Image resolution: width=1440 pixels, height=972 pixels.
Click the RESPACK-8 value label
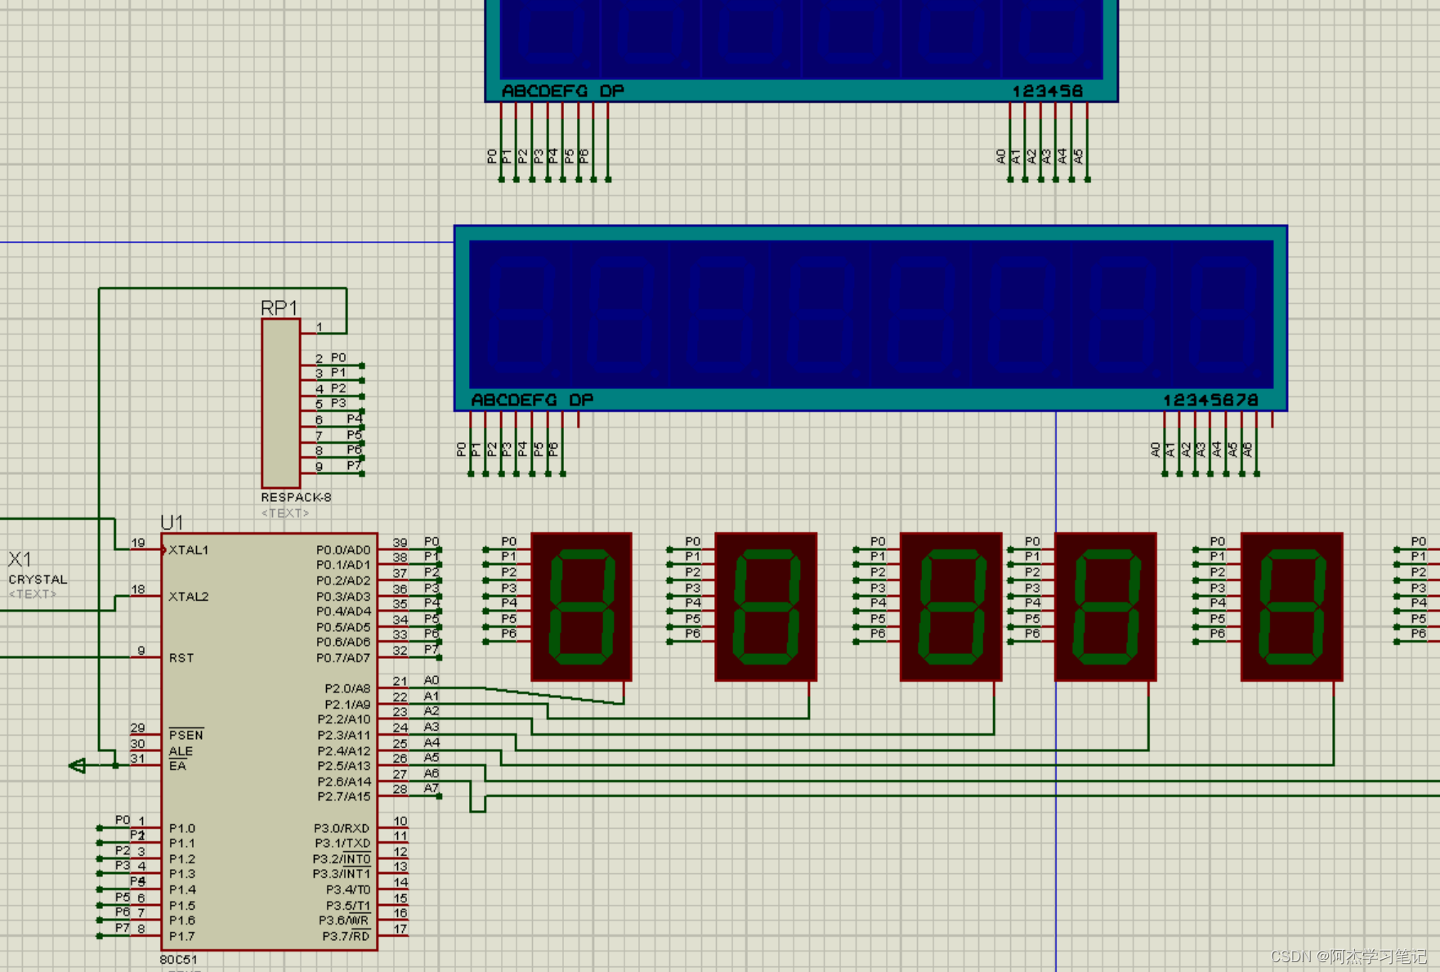click(296, 497)
